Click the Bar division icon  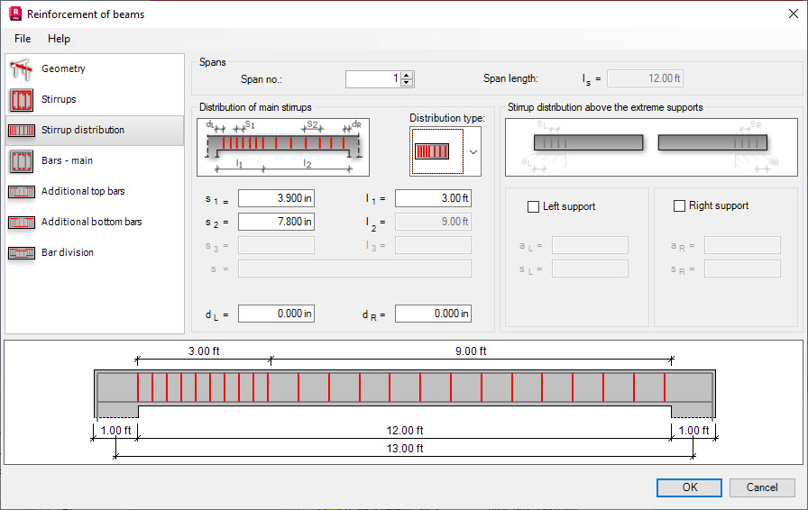pos(21,253)
